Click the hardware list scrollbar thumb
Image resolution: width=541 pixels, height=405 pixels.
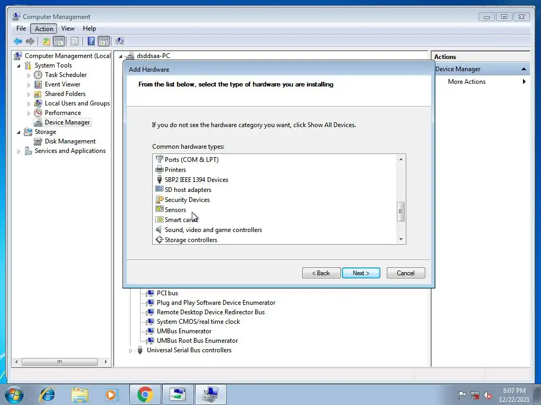pos(400,211)
